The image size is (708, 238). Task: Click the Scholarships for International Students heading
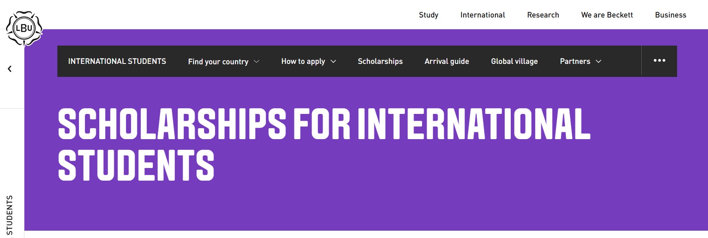pyautogui.click(x=324, y=144)
